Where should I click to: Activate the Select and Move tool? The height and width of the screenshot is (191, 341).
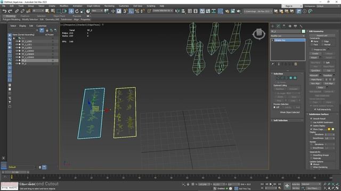pos(71,11)
